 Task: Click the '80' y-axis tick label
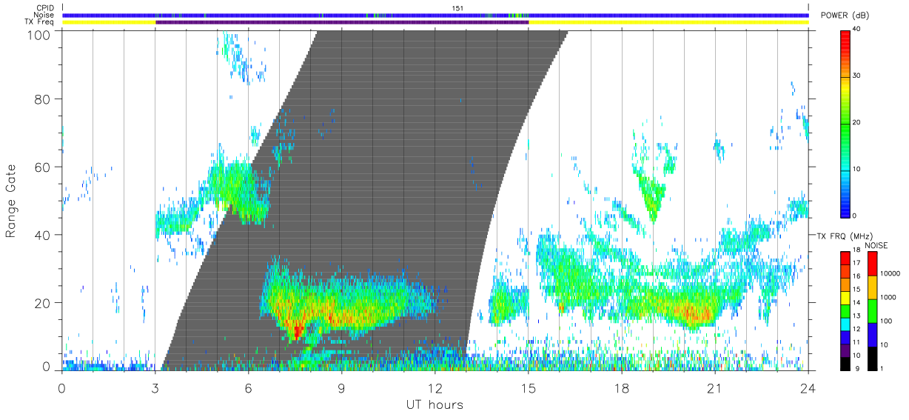click(x=44, y=99)
